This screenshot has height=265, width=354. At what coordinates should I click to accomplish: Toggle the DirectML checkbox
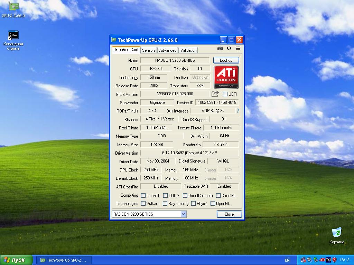coord(218,195)
